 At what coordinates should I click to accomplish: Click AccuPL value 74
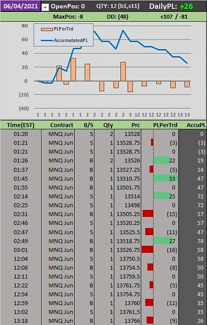click(x=200, y=241)
